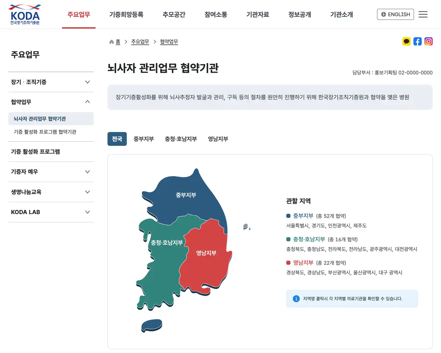Open 기증 활성화 프로그램 협약기관 sidebar link

[x=45, y=132]
